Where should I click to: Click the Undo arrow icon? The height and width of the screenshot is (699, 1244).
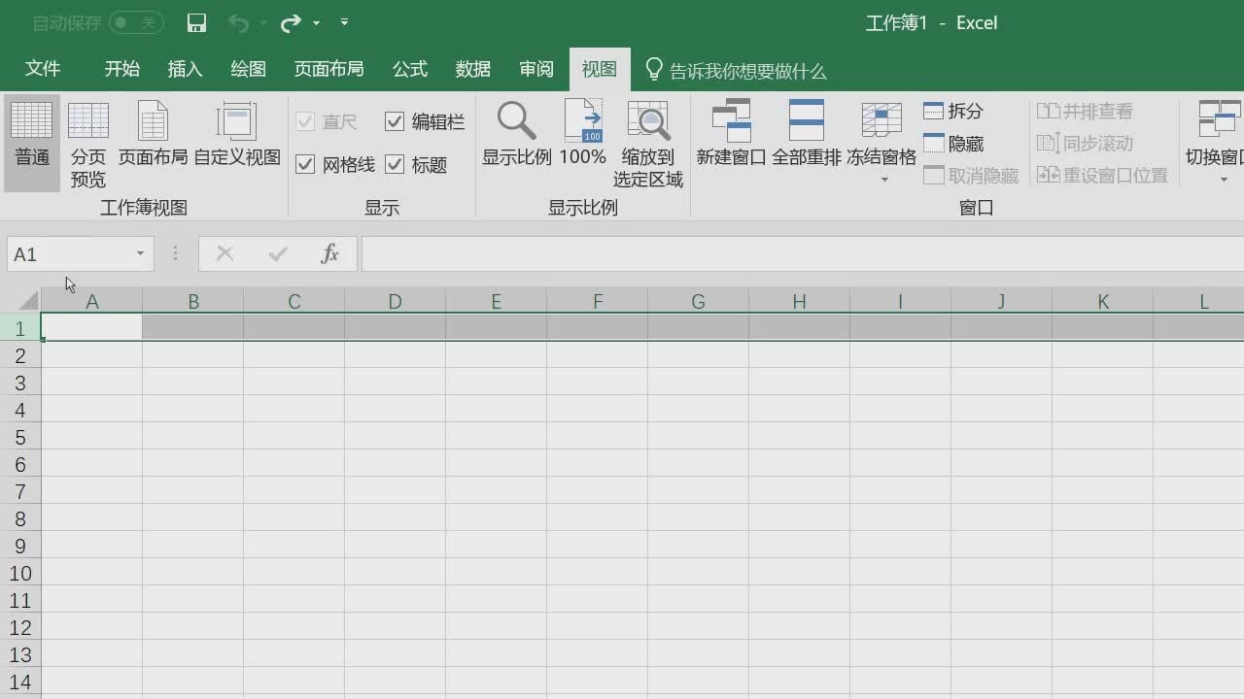click(238, 22)
